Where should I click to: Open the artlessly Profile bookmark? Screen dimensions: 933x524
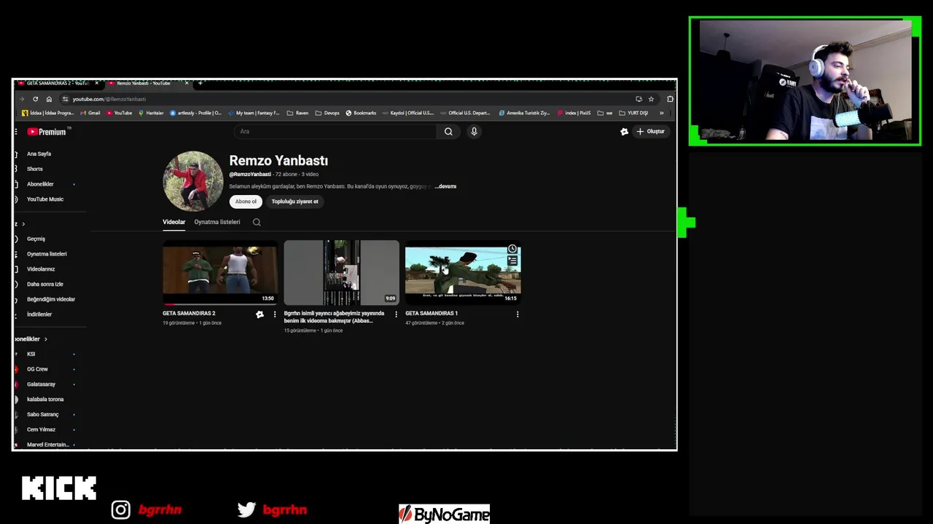195,113
